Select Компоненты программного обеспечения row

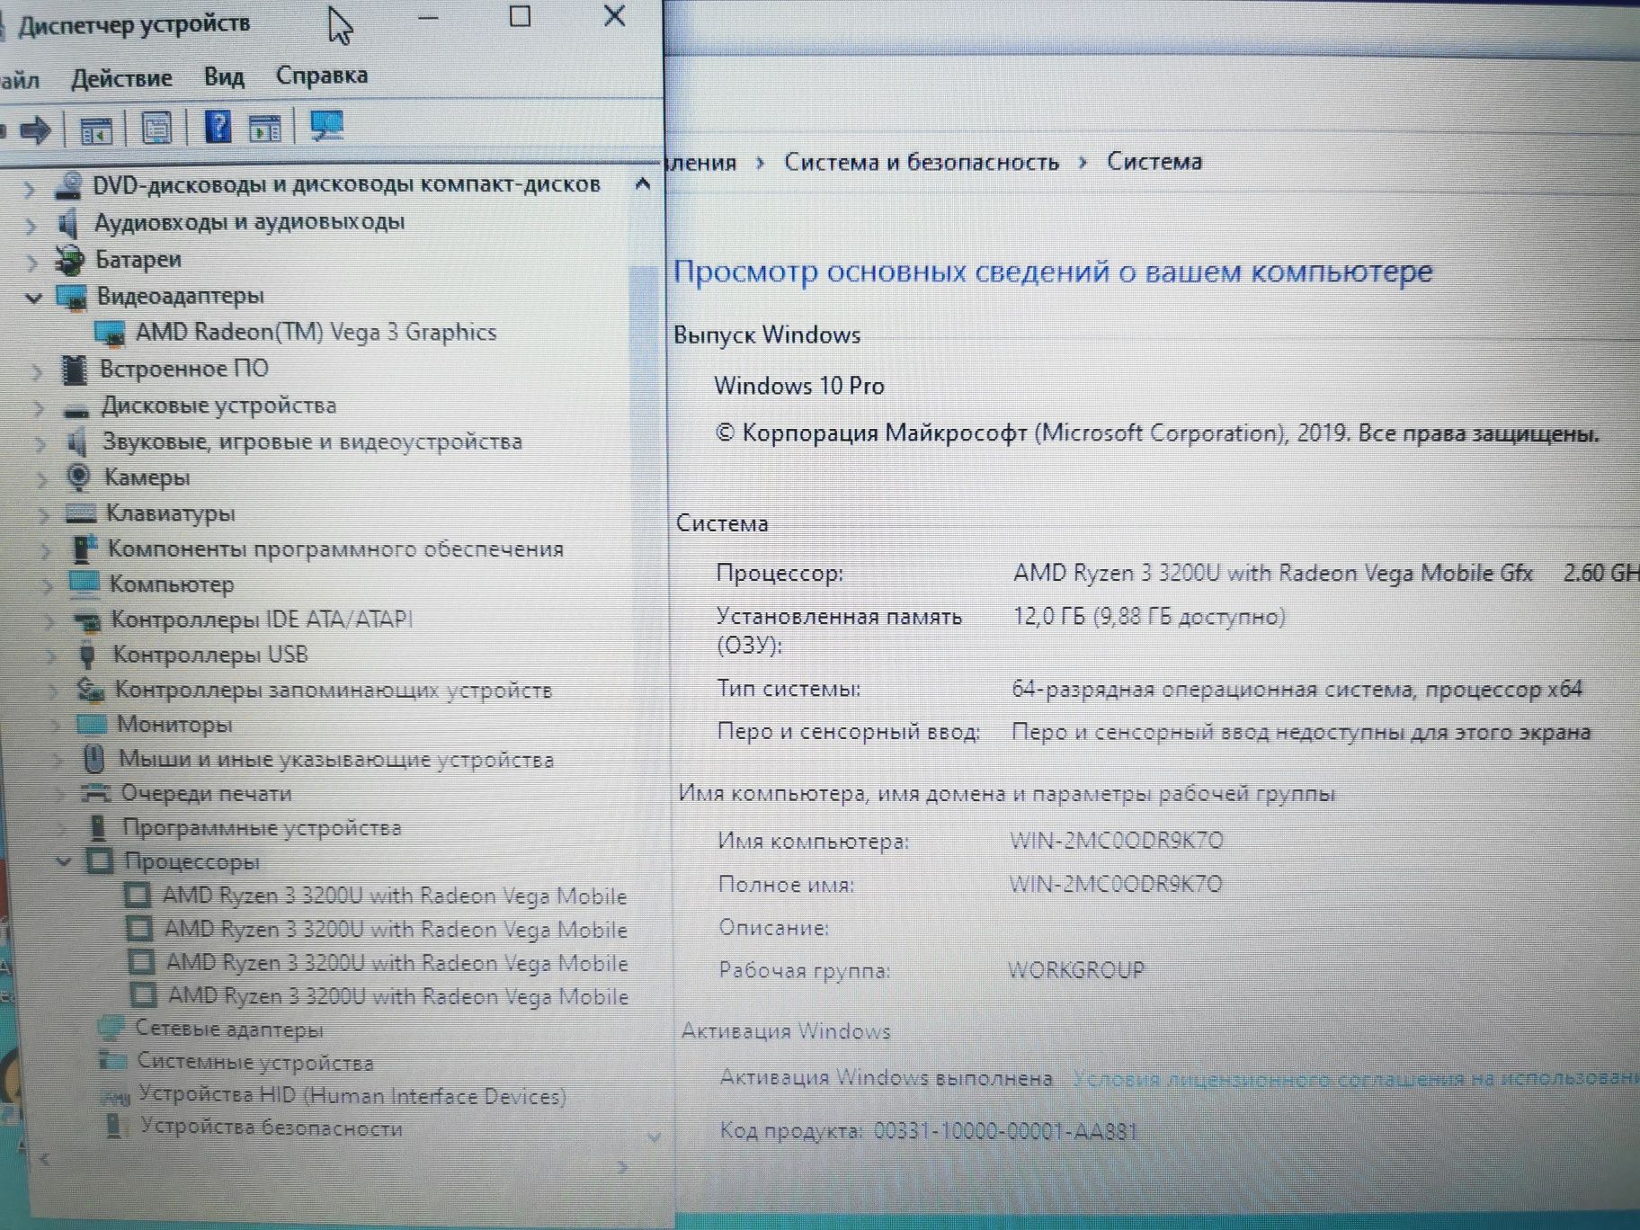point(335,549)
